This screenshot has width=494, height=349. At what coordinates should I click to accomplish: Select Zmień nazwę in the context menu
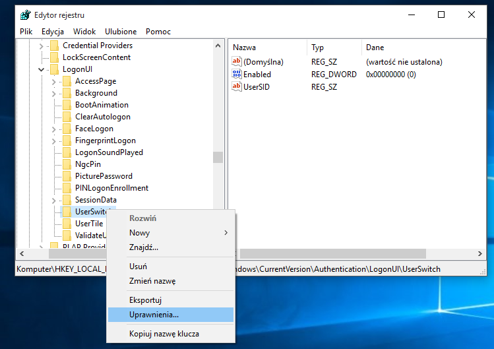(170, 281)
